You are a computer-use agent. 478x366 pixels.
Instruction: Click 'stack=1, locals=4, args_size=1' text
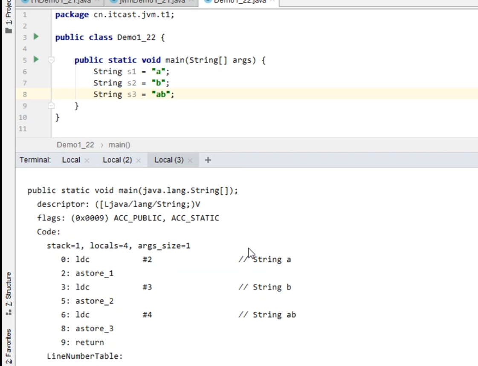tap(118, 246)
